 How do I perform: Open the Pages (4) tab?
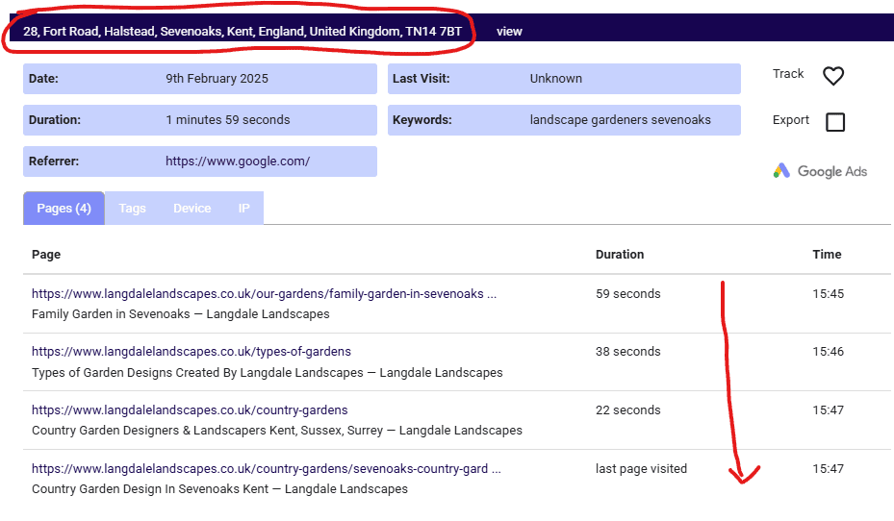tap(64, 209)
